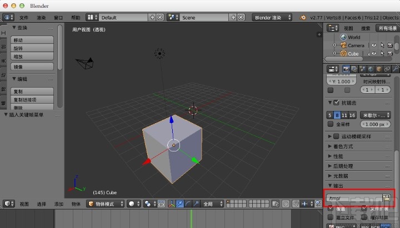Open the 米歇尔 filter dropdown
The image size is (400, 228).
pos(376,115)
